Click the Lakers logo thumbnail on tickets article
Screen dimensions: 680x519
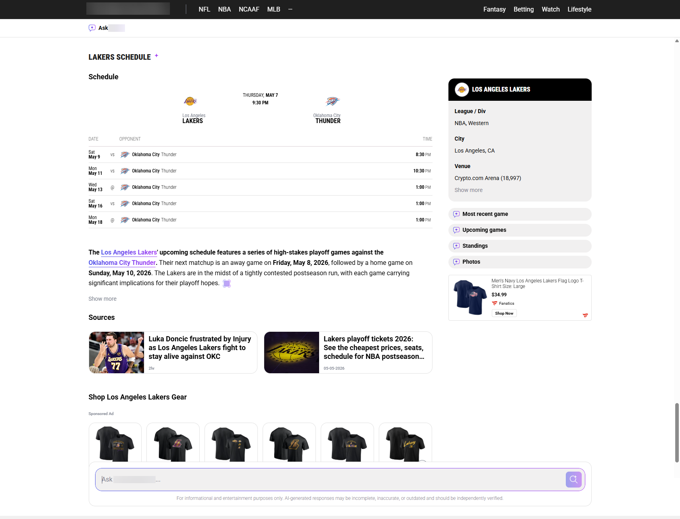[x=292, y=353]
